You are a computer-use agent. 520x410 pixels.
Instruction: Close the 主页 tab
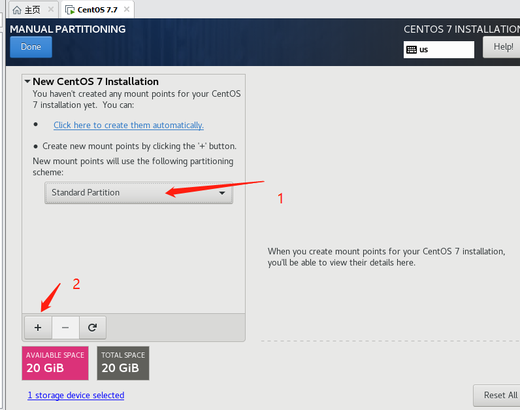[x=51, y=9]
